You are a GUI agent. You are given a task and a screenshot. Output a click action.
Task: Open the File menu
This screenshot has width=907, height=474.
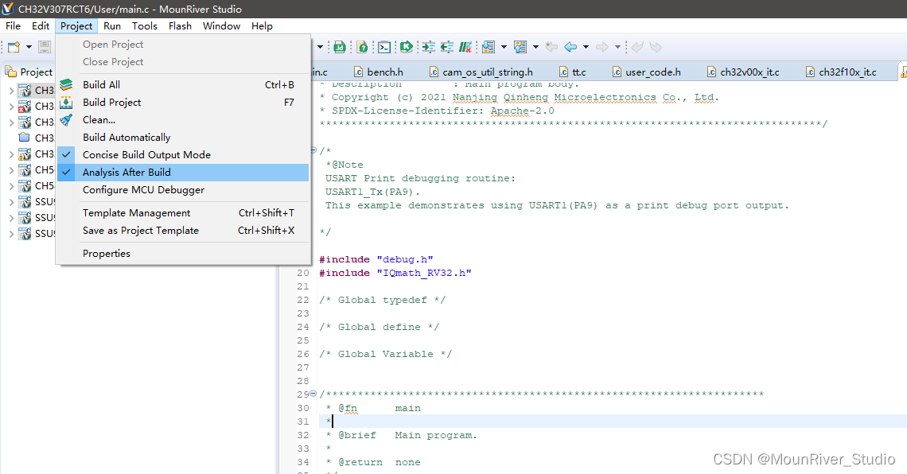pyautogui.click(x=13, y=26)
